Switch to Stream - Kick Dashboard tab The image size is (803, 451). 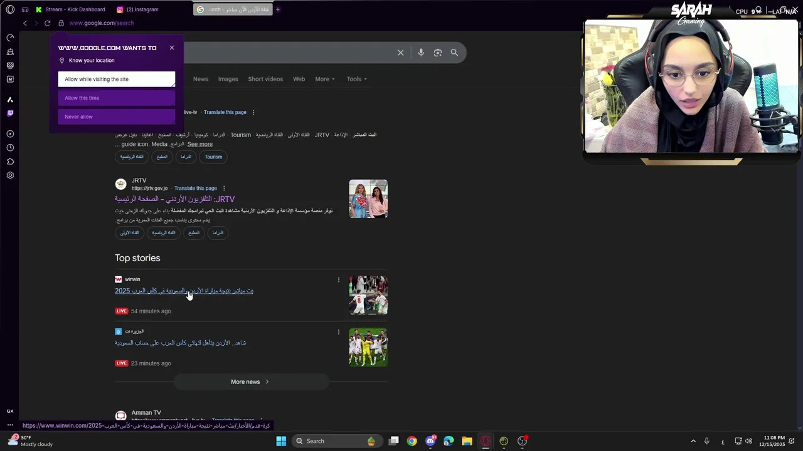tap(70, 9)
